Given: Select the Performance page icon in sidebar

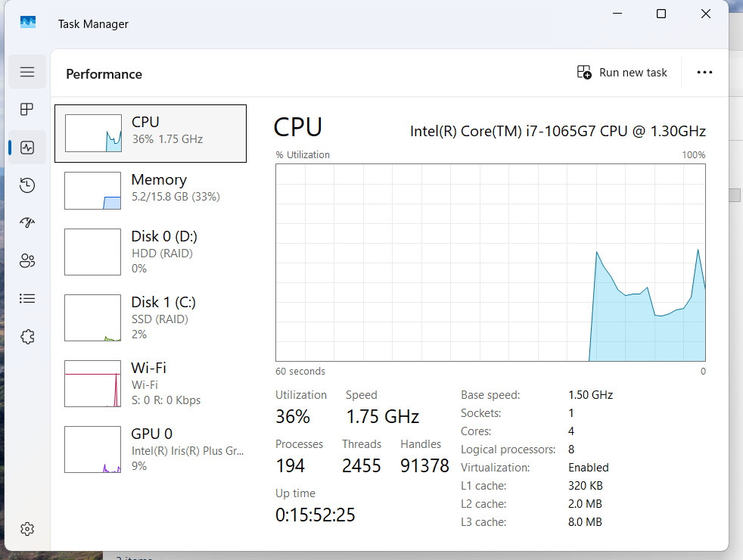Looking at the screenshot, I should 27,148.
